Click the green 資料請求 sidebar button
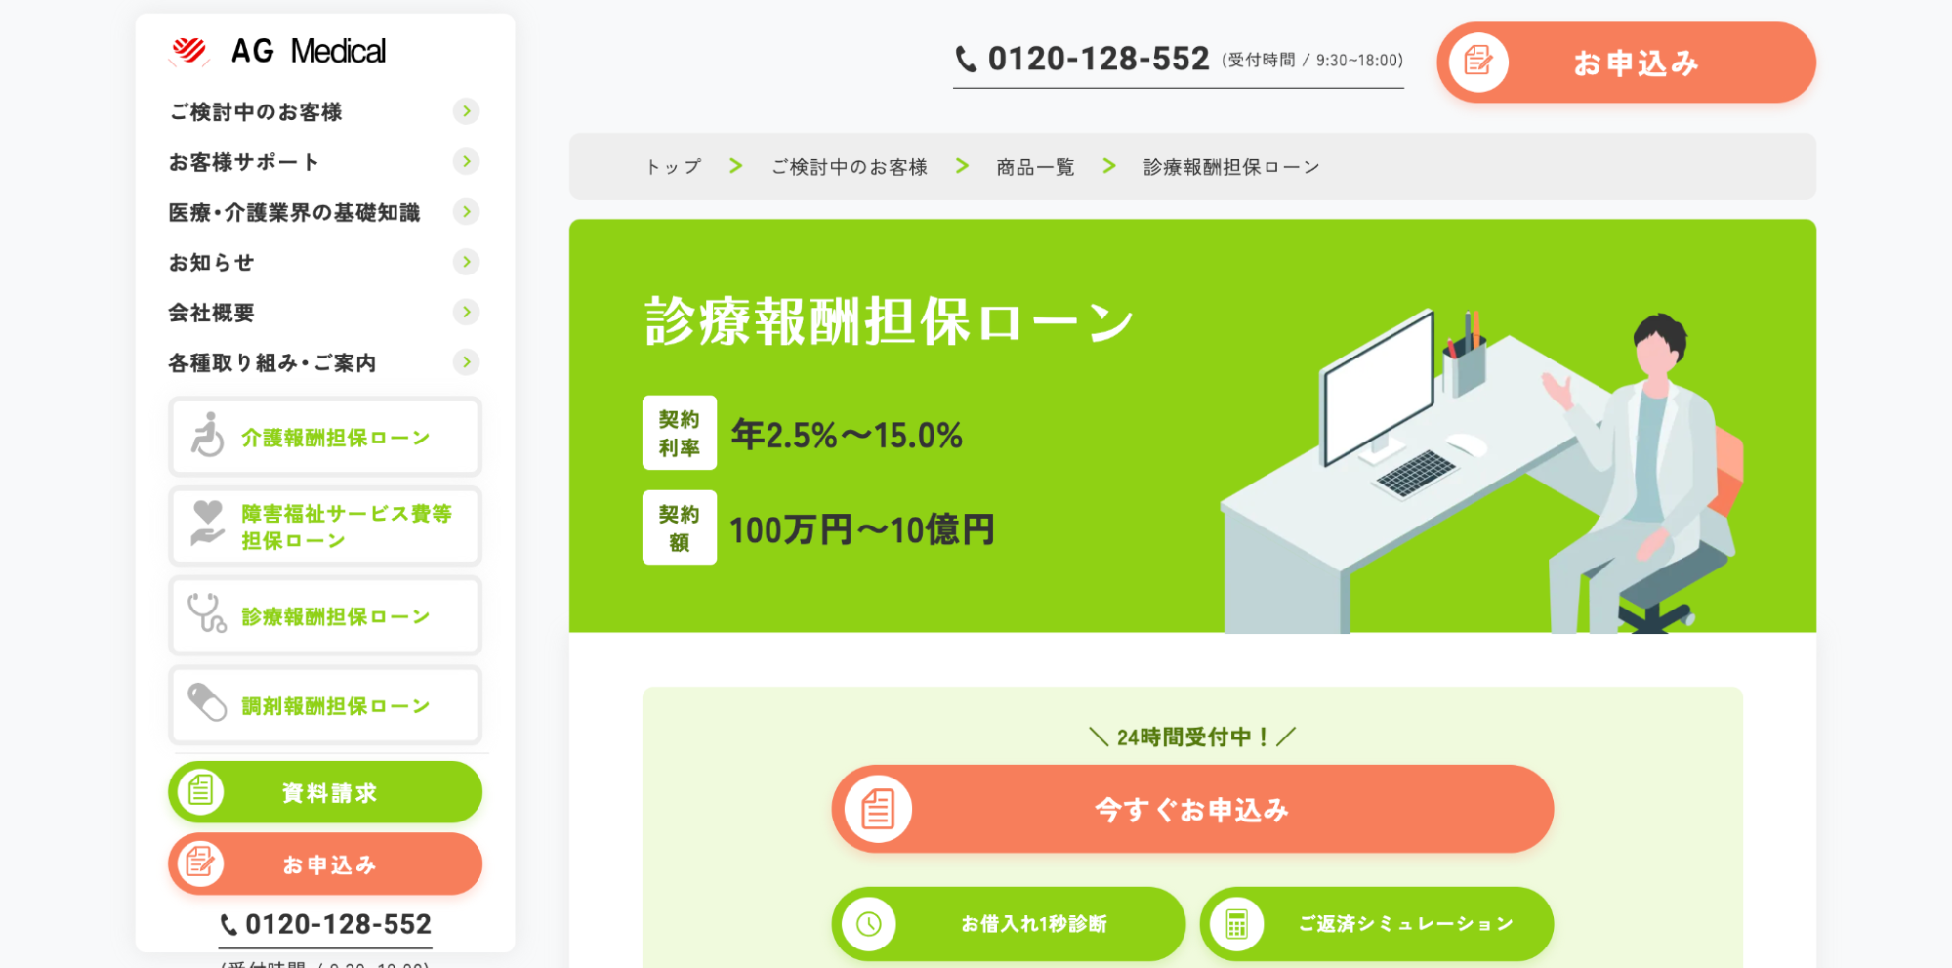 point(325,792)
